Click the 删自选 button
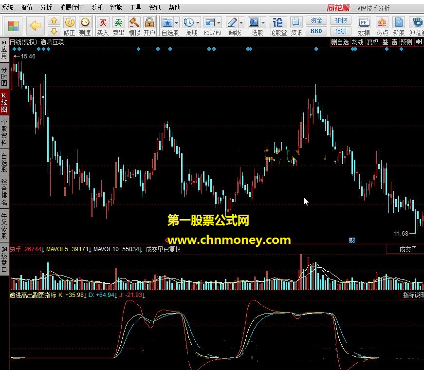424x370 pixels. click(x=340, y=42)
